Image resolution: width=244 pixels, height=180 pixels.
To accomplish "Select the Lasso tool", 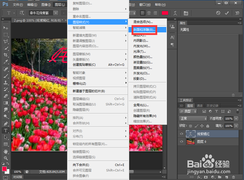I will click(x=6, y=41).
